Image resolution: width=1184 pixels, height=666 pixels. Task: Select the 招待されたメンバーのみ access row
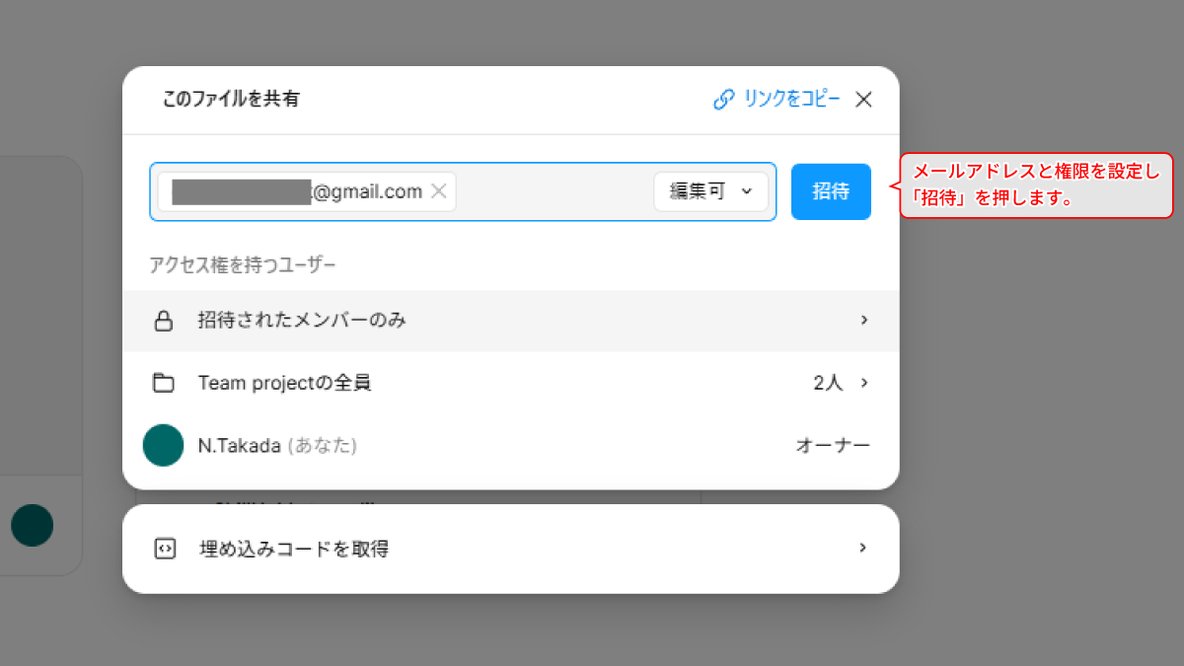pos(493,321)
